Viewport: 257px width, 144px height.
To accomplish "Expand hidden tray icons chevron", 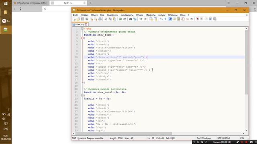I will pyautogui.click(x=8, y=109).
